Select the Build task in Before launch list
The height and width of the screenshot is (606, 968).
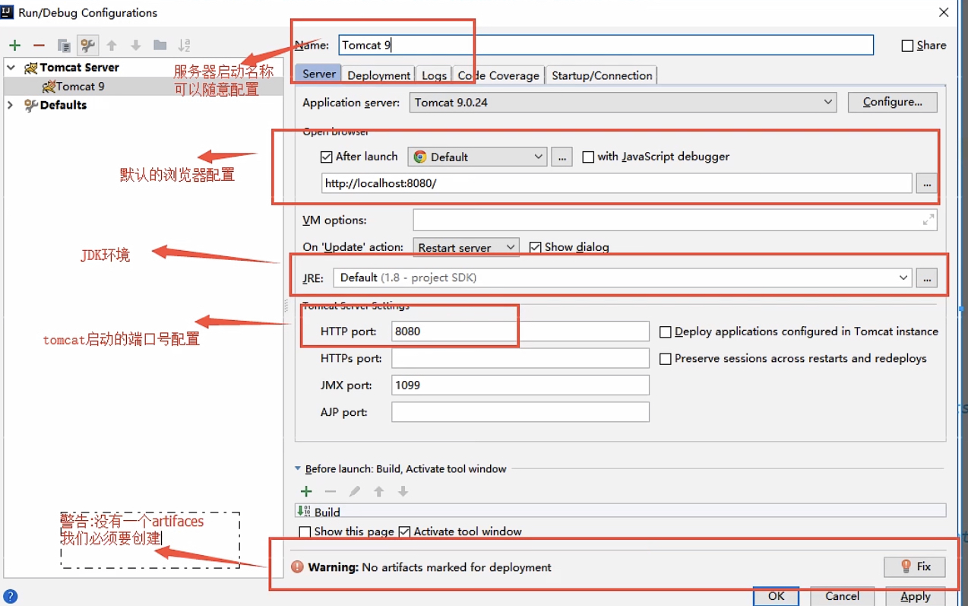(620, 512)
